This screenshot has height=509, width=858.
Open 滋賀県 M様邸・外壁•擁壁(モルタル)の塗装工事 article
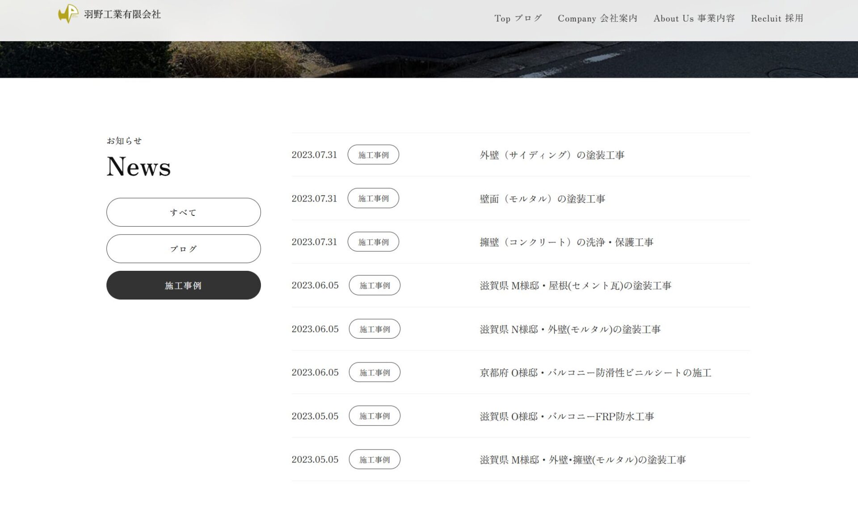click(x=582, y=460)
